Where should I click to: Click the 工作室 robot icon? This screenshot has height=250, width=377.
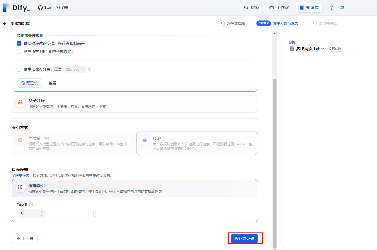(272, 8)
